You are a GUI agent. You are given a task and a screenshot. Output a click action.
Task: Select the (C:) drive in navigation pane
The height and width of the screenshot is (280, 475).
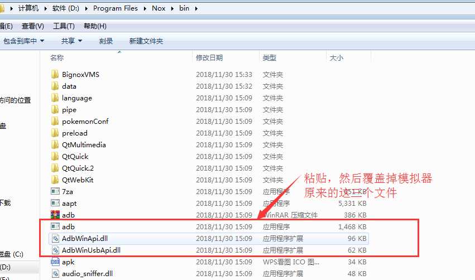point(12,254)
